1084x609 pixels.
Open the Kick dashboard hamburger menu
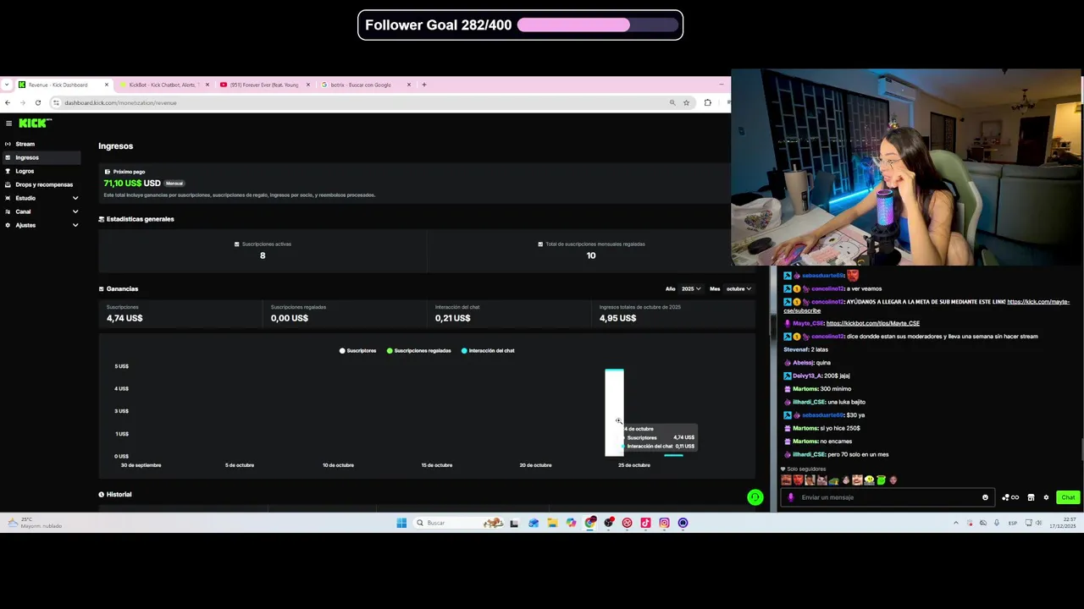pyautogui.click(x=8, y=123)
